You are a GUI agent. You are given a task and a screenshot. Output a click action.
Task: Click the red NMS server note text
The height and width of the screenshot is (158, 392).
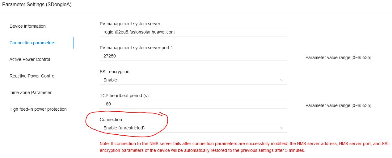(x=244, y=147)
